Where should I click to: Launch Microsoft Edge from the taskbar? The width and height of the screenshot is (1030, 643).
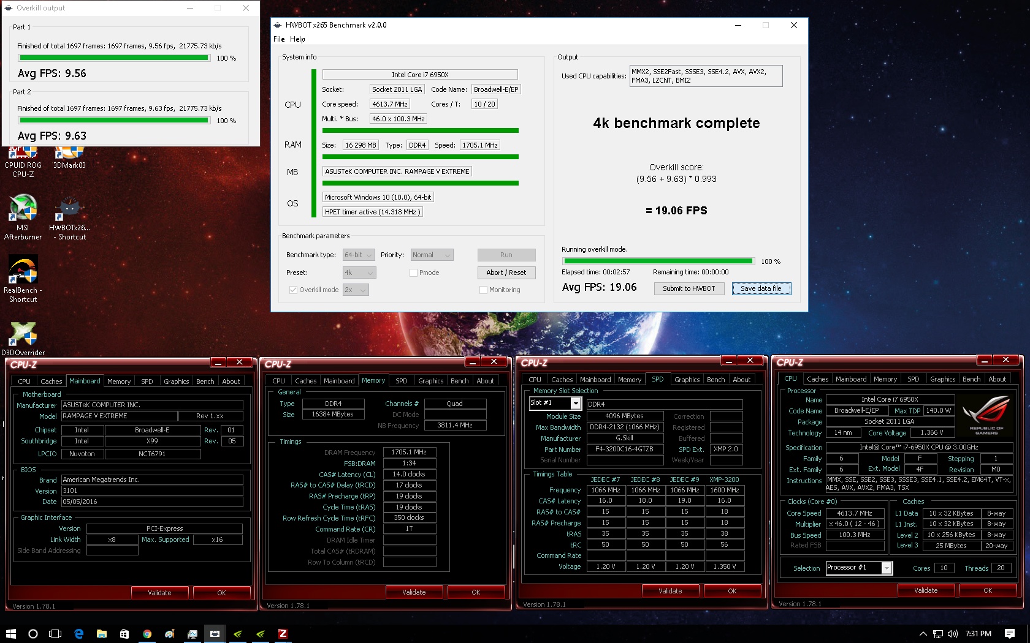point(78,634)
